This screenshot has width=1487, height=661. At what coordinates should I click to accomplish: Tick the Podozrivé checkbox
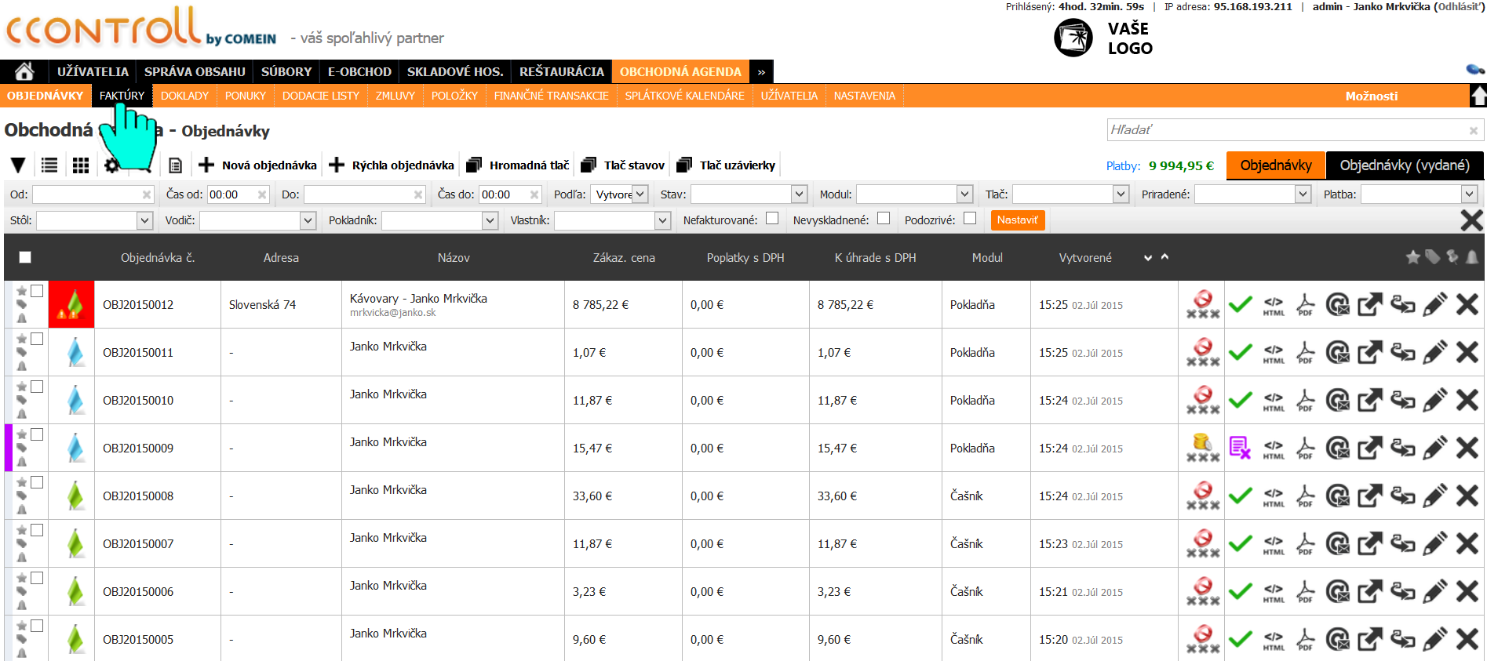[970, 219]
